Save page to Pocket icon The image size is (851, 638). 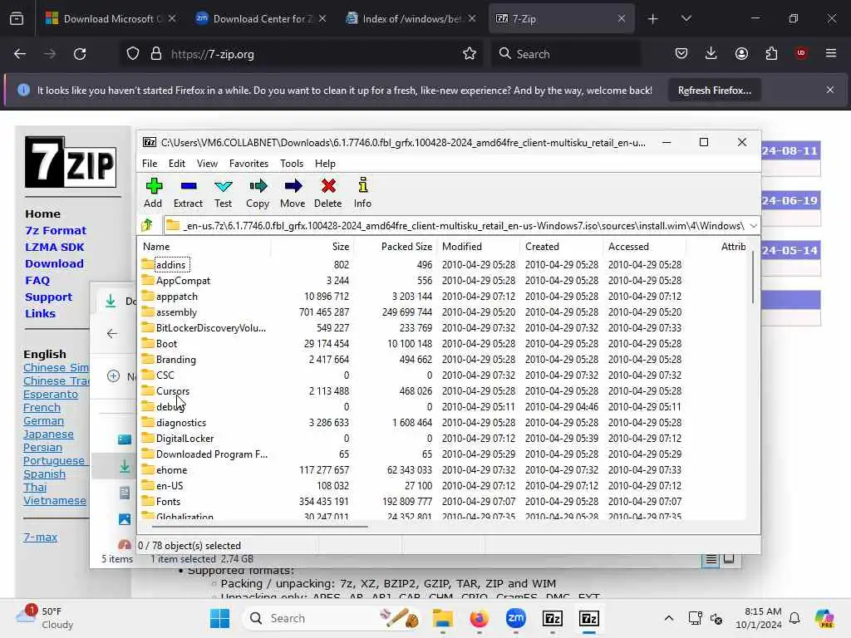coord(681,53)
